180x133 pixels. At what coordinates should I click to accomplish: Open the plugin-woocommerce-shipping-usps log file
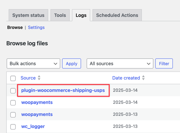63,90
